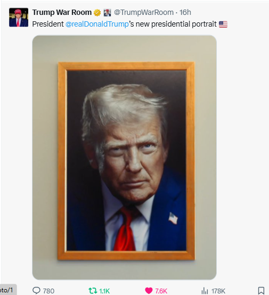Click the 'oto/1' link preview at bottom-left
The width and height of the screenshot is (269, 295).
(7, 290)
